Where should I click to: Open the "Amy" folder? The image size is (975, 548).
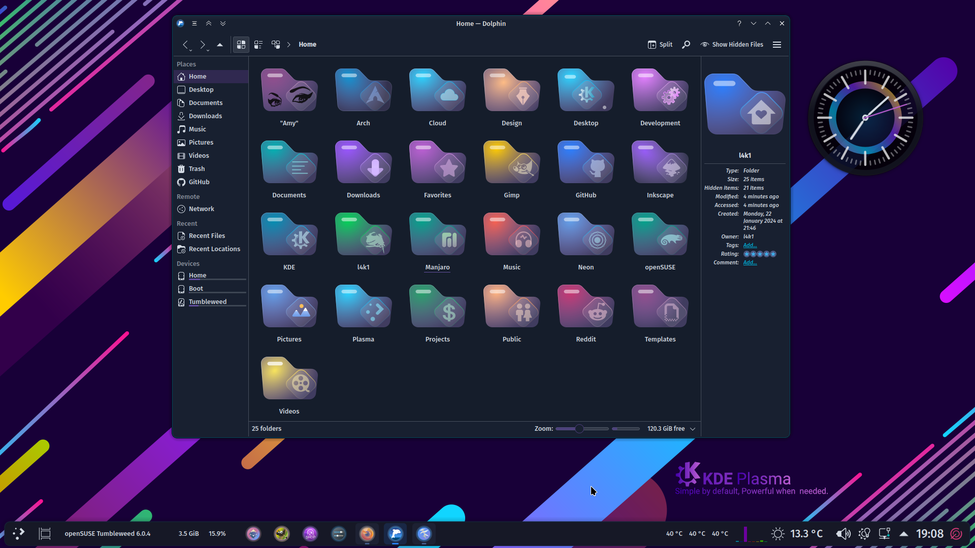tap(289, 90)
